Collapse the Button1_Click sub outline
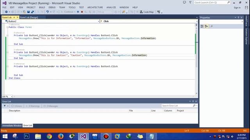Viewport: 250px width, 140px height. 7,35
